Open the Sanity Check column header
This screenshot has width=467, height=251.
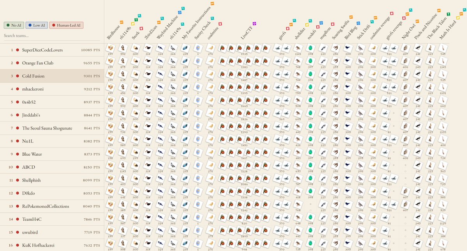point(203,30)
